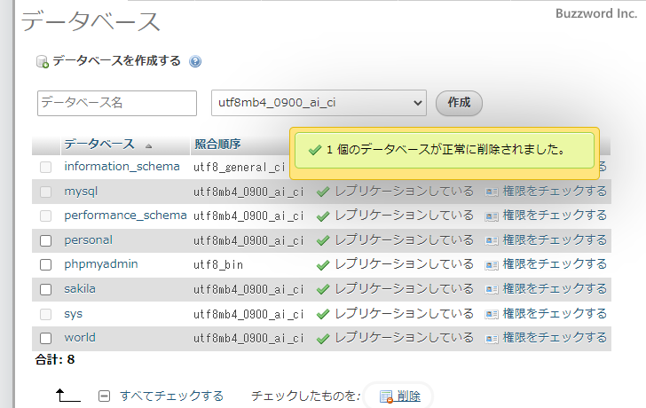Click 権限をチェックする in personal row

(x=555, y=240)
